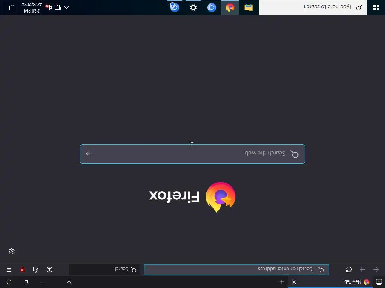Go back one page in Firefox

point(376,270)
